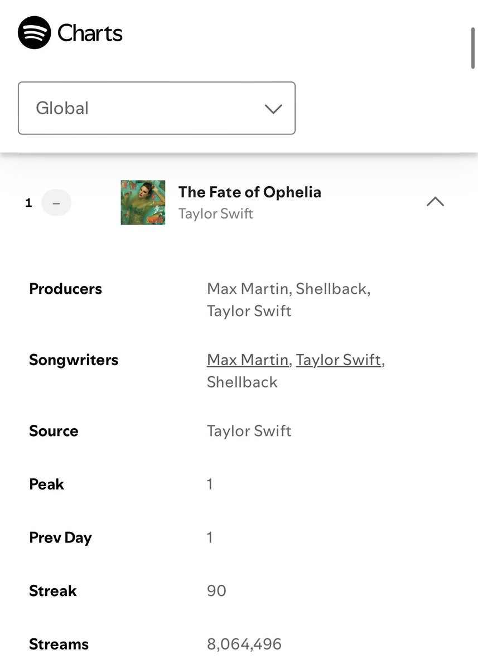Click the chevron arrow in Global dropdown

pyautogui.click(x=273, y=109)
